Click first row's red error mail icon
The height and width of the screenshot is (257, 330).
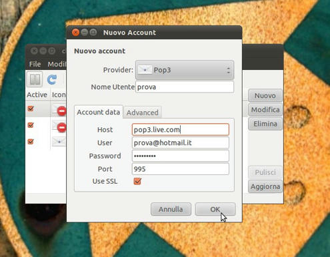(59, 111)
